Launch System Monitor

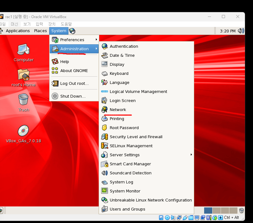(146, 191)
